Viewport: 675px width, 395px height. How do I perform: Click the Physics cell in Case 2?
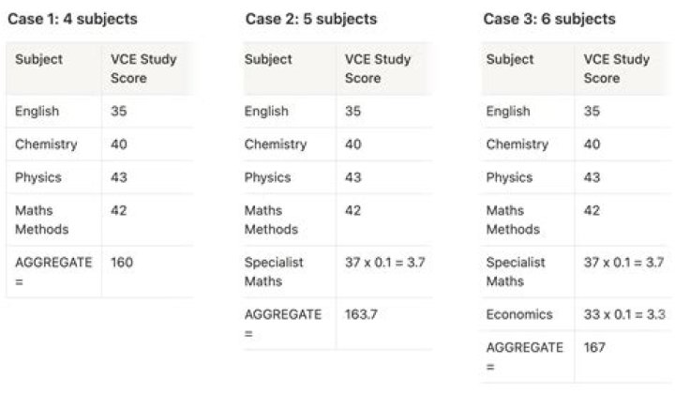point(267,177)
